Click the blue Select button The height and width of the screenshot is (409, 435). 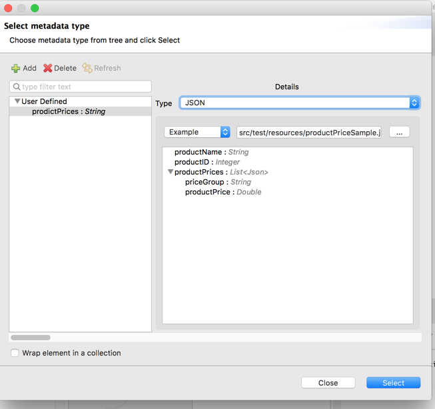(x=393, y=383)
